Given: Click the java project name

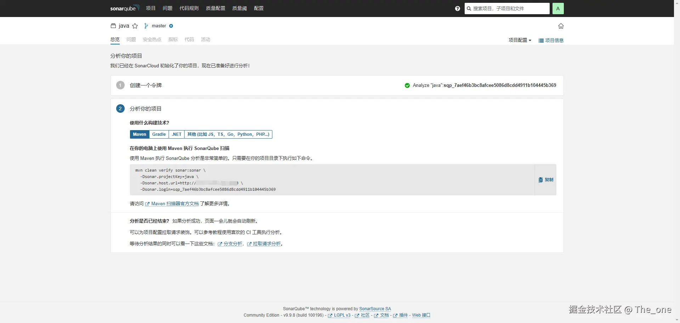Looking at the screenshot, I should [x=124, y=26].
